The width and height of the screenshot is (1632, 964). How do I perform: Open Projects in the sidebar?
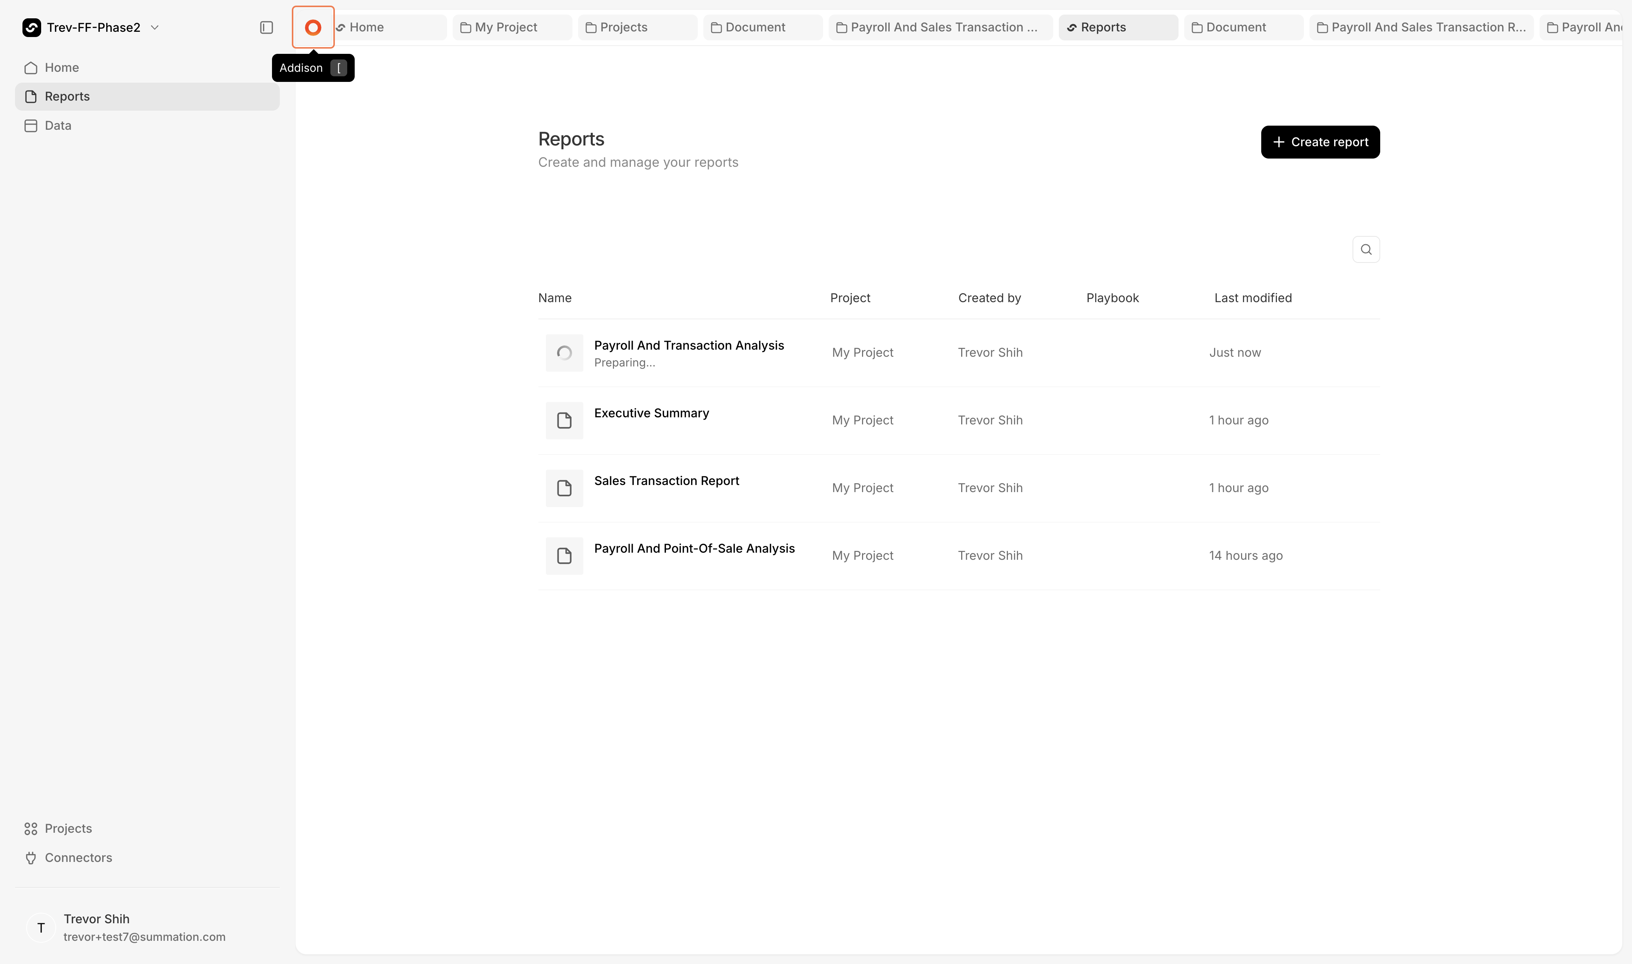click(147, 829)
